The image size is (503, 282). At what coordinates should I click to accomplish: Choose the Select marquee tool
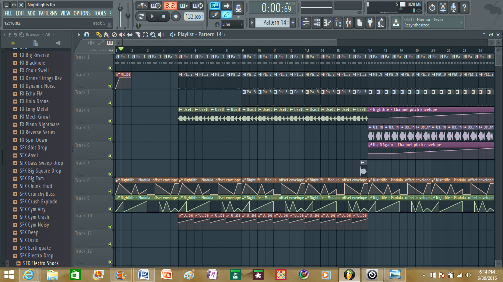coord(145,35)
